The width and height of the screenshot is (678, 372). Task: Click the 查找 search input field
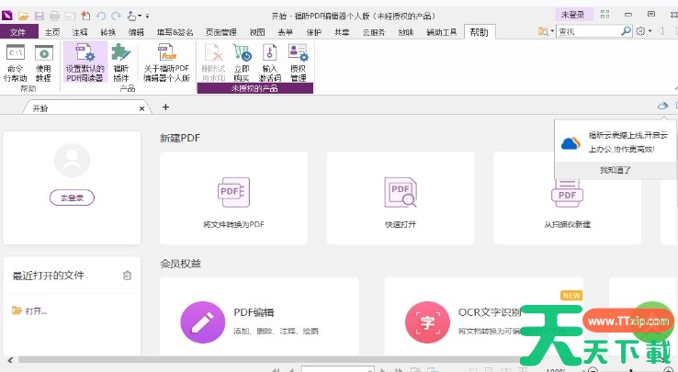pyautogui.click(x=586, y=31)
